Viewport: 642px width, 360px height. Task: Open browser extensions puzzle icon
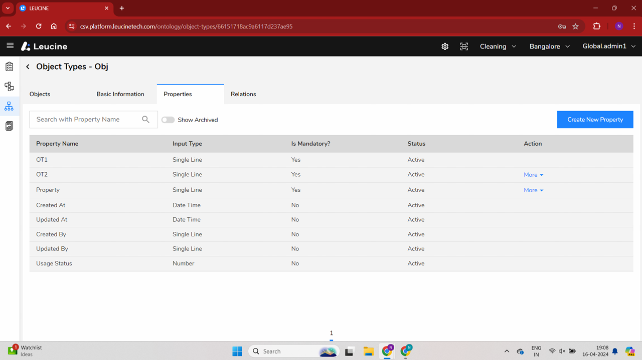click(x=597, y=26)
